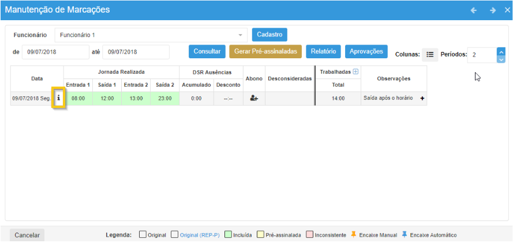This screenshot has height=243, width=513.
Task: Open the Colunas list icon
Action: coord(429,54)
